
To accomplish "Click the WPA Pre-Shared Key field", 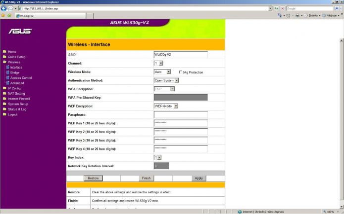I will tap(181, 98).
